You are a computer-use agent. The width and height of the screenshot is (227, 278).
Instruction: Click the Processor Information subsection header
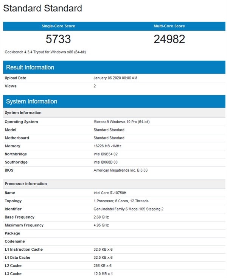26,184
